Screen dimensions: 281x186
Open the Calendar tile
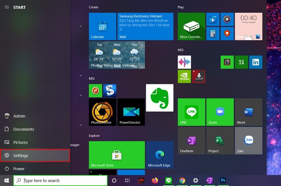(103, 26)
